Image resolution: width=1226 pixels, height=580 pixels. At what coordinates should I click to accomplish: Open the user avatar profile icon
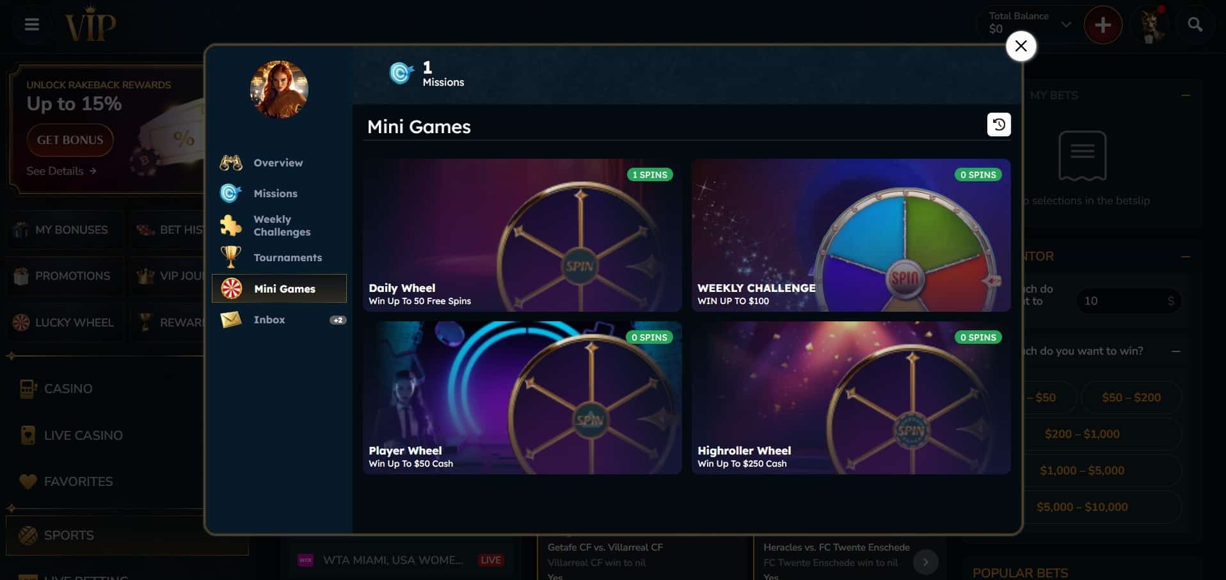tap(1151, 25)
